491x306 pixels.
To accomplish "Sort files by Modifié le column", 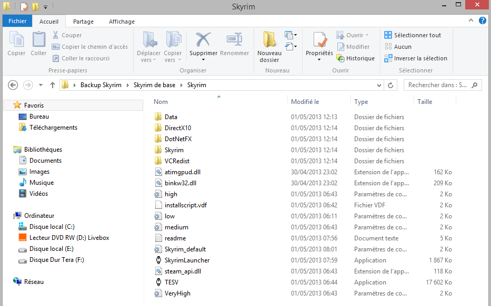I will click(x=305, y=101).
